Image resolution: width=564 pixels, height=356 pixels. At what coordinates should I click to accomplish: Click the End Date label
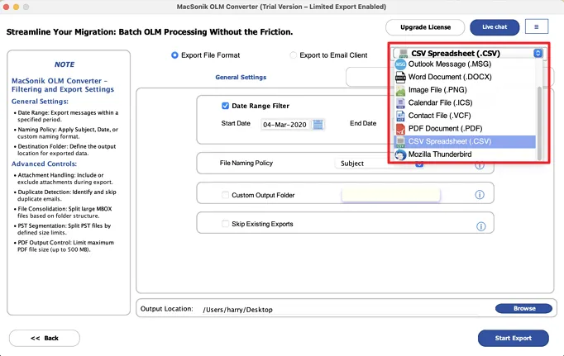coord(363,123)
